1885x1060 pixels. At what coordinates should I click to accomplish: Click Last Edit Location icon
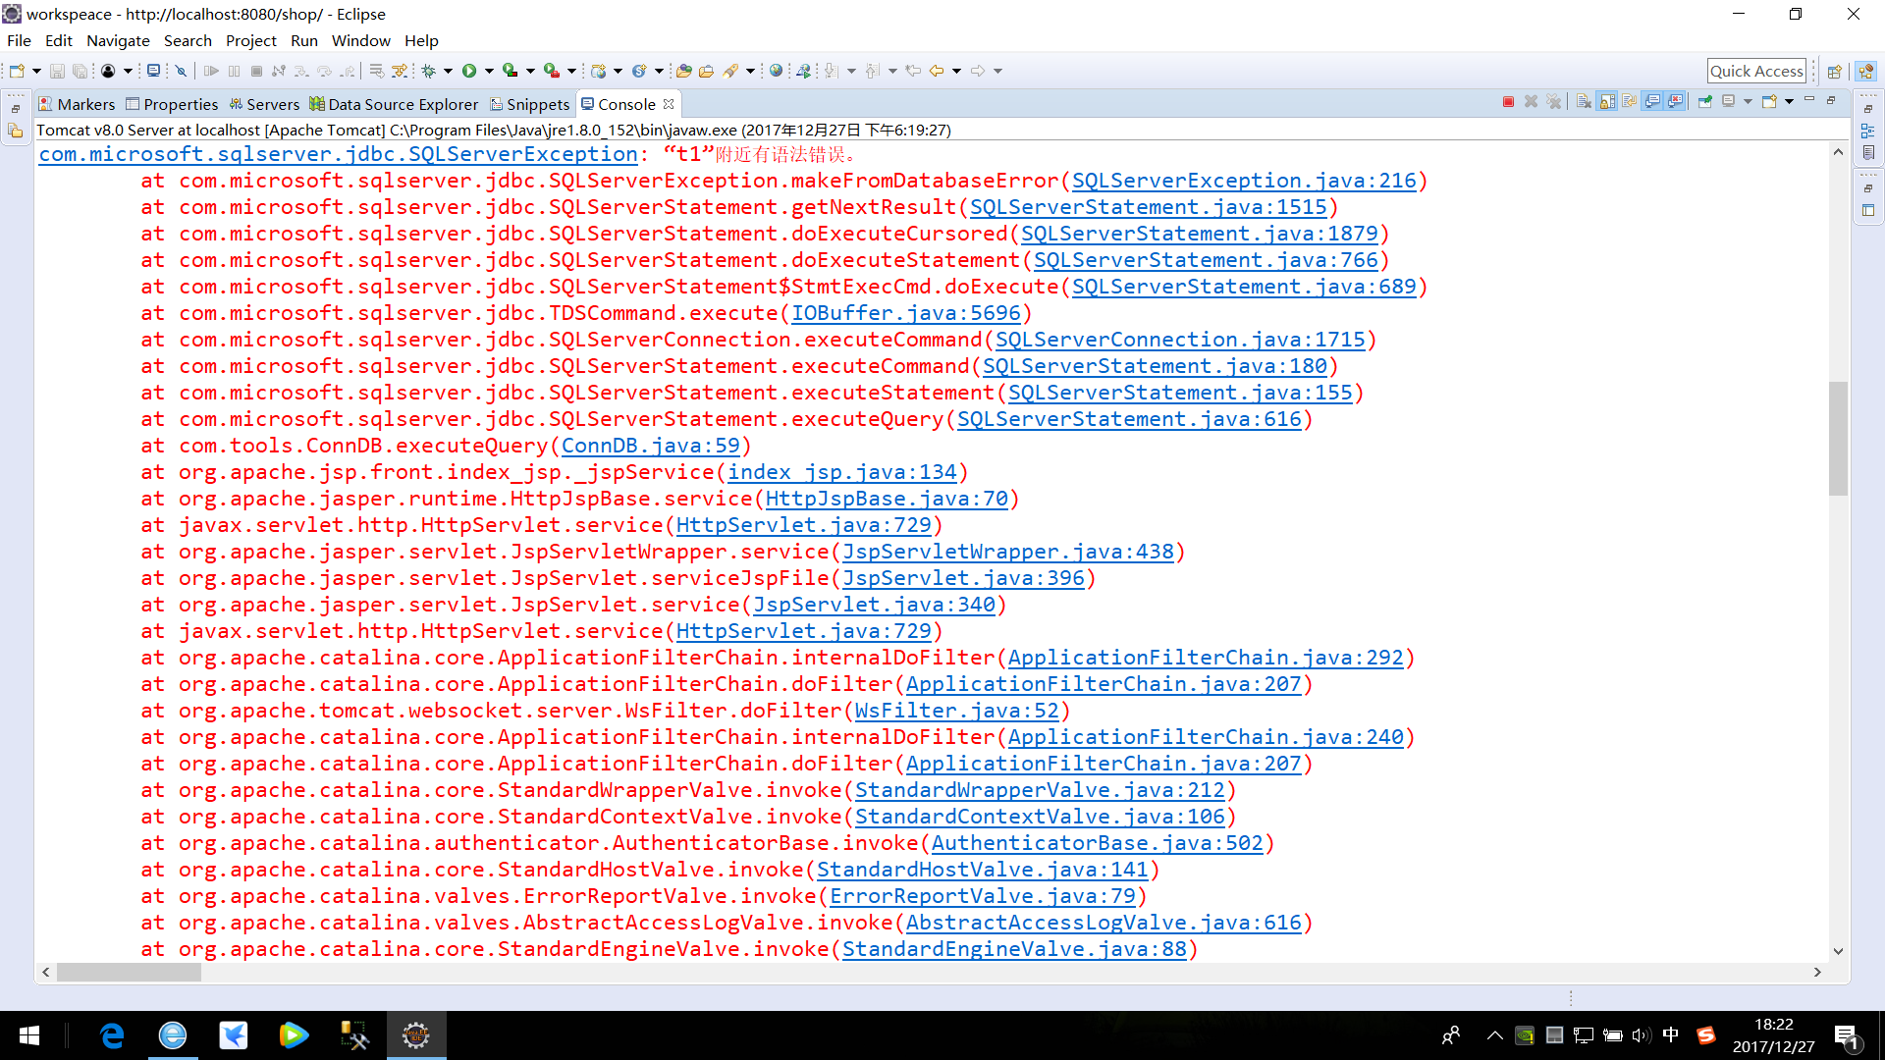pos(913,71)
